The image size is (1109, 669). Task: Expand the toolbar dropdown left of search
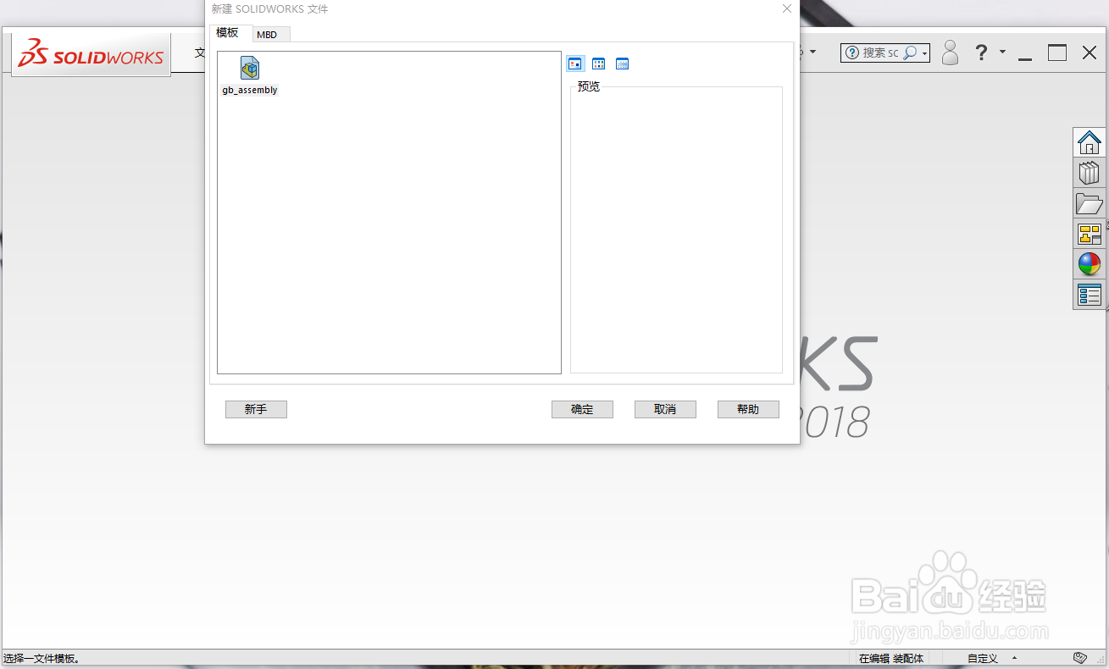point(812,52)
